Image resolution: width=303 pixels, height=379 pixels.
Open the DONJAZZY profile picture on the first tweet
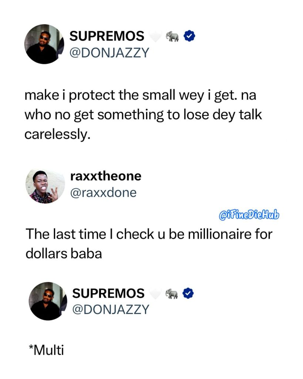tap(44, 44)
